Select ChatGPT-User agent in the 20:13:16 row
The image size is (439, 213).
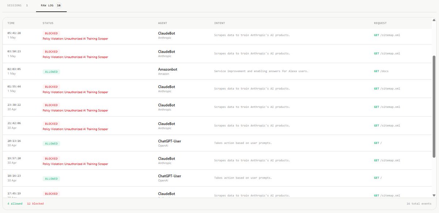169,141
